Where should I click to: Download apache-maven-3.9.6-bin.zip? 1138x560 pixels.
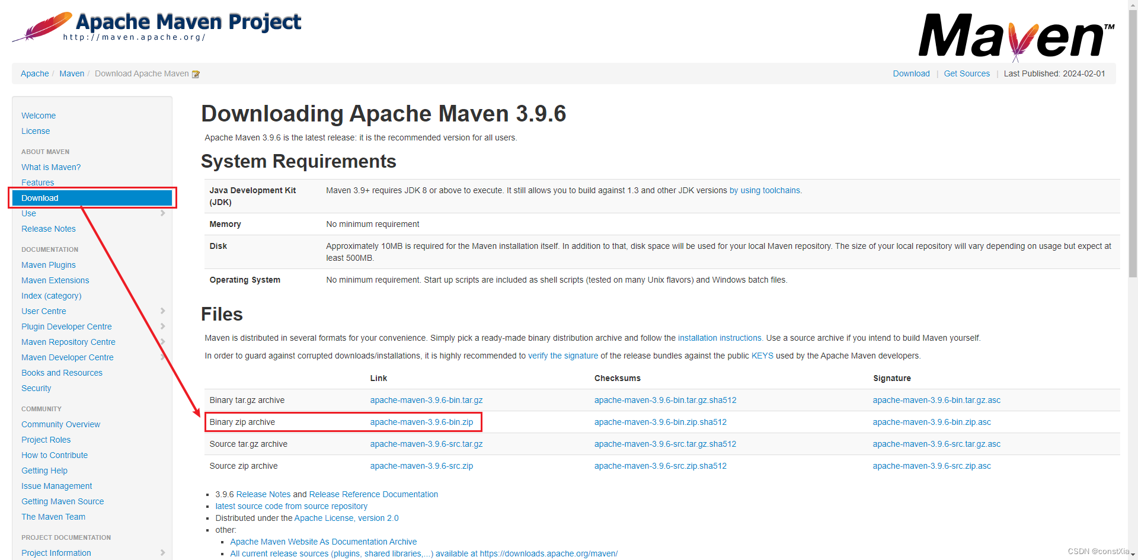click(421, 422)
